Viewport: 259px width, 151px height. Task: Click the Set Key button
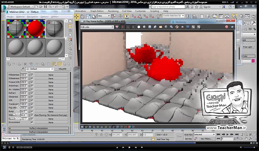(188, 139)
